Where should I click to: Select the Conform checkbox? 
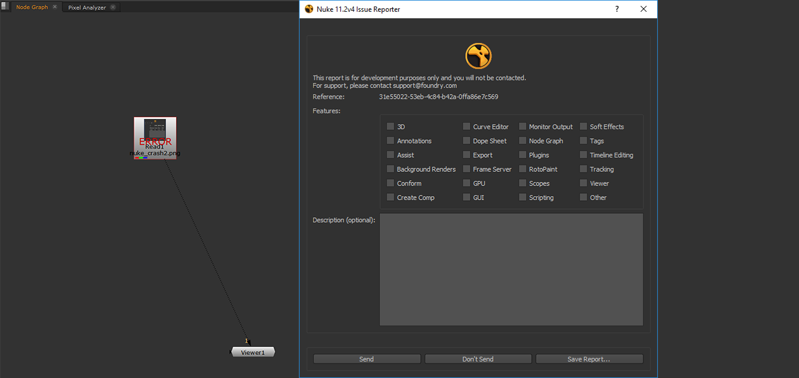[x=390, y=183]
